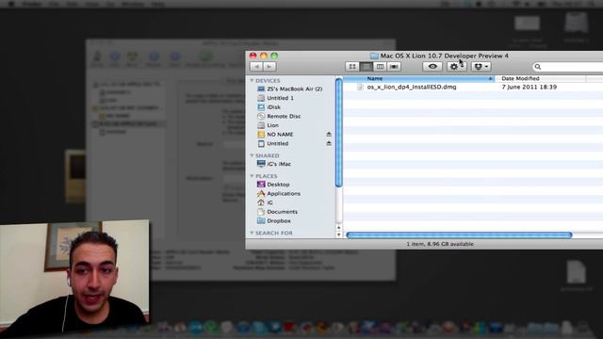The width and height of the screenshot is (603, 339).
Task: Click the file list horizontal scrollbar
Action: coord(459,234)
